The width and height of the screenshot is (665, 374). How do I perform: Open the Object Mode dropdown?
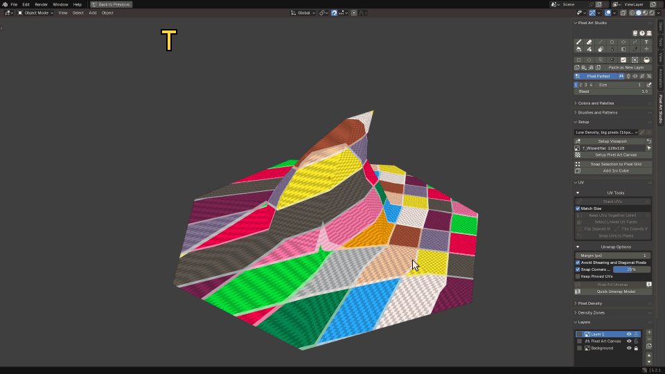tap(35, 12)
